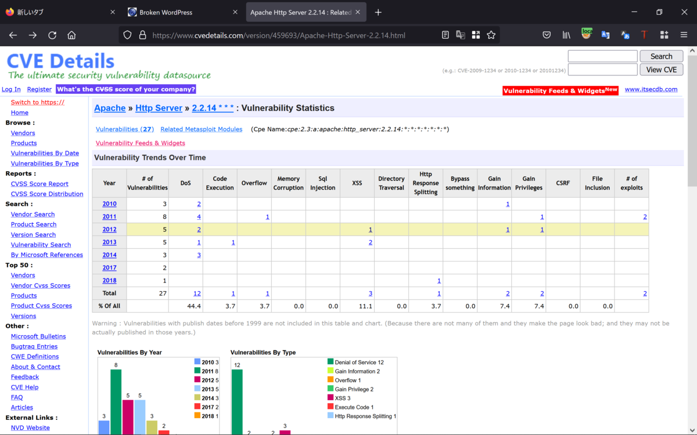Open the Library toolbar icon
Viewport: 697px width, 435px height.
[566, 35]
